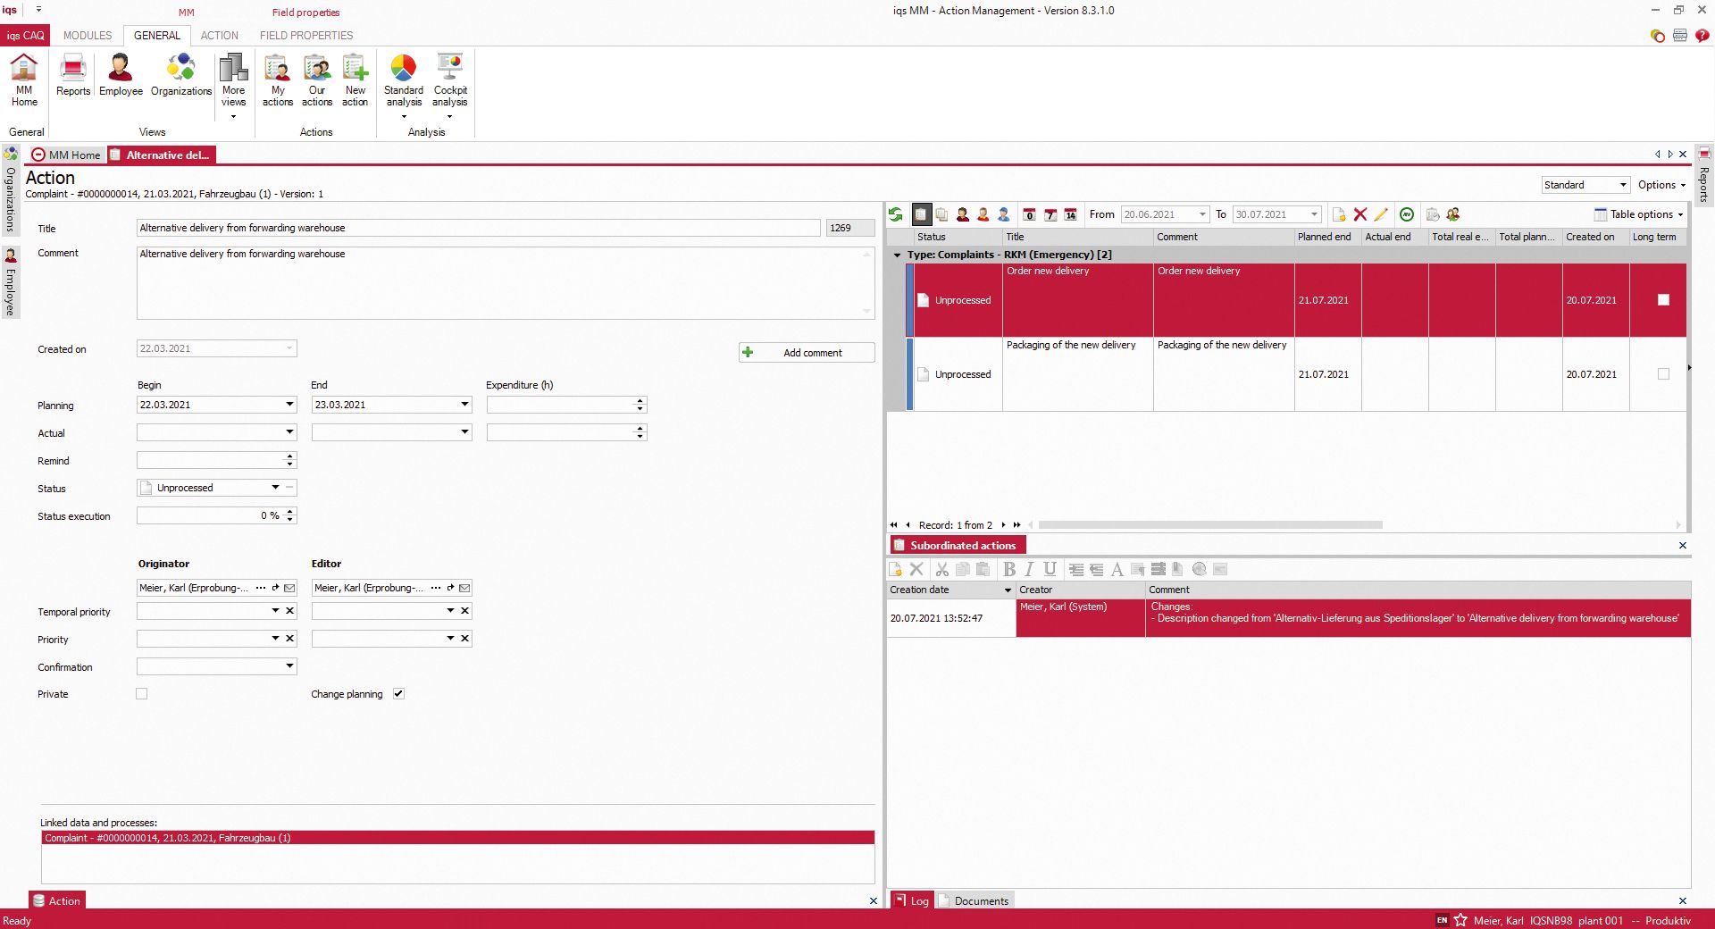Adjust the Status execution percentage stepper
This screenshot has width=1715, height=929.
click(288, 515)
